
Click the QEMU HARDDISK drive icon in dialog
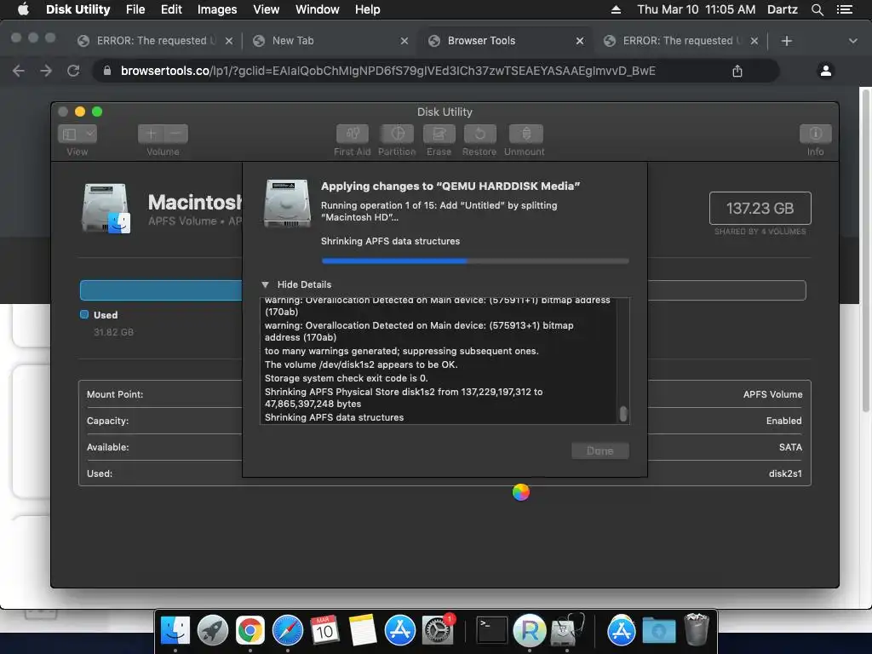coord(287,203)
